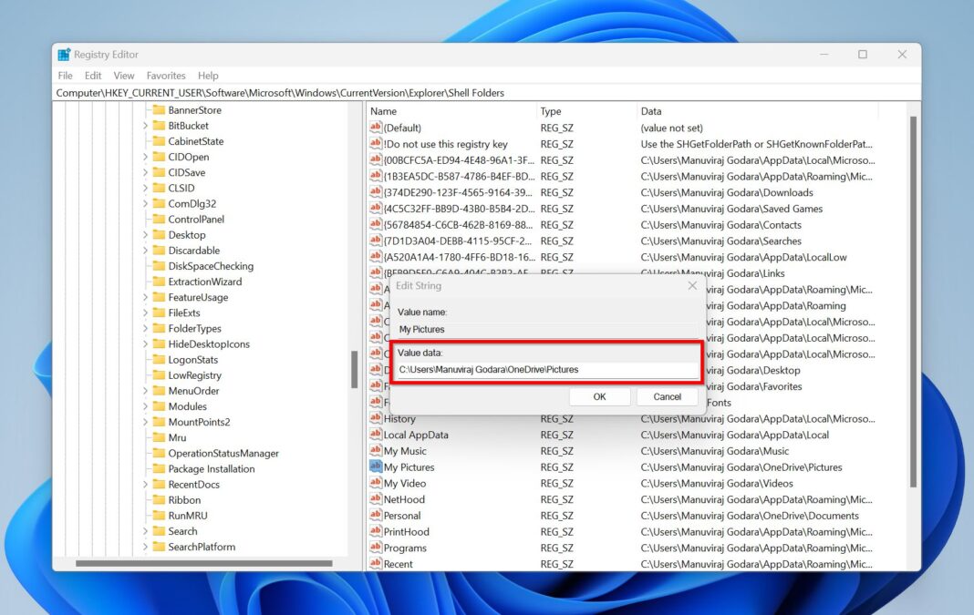This screenshot has height=615, width=974.
Task: Click the ab icon beside "NetHood"
Action: click(375, 499)
